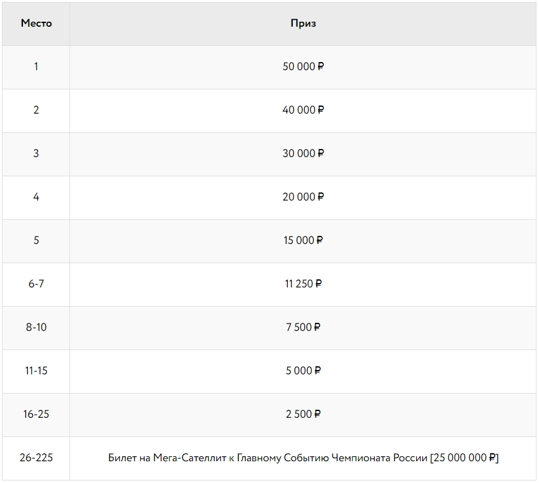539x483 pixels.
Task: Select the "11-15" place range cell
Action: (36, 371)
